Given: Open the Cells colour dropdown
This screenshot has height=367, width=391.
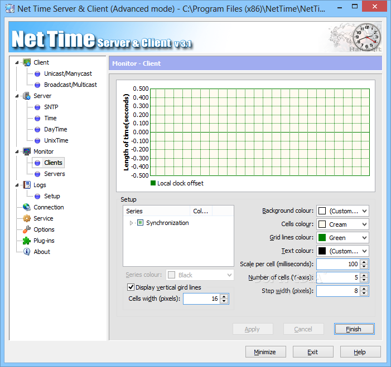Looking at the screenshot, I should [x=364, y=224].
